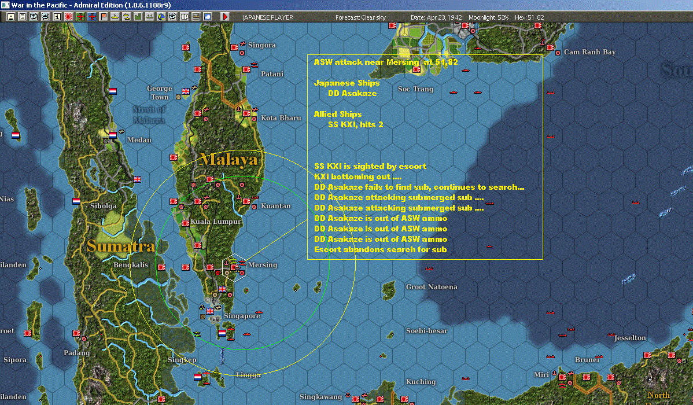Click the Soc Trang map label

pos(415,89)
